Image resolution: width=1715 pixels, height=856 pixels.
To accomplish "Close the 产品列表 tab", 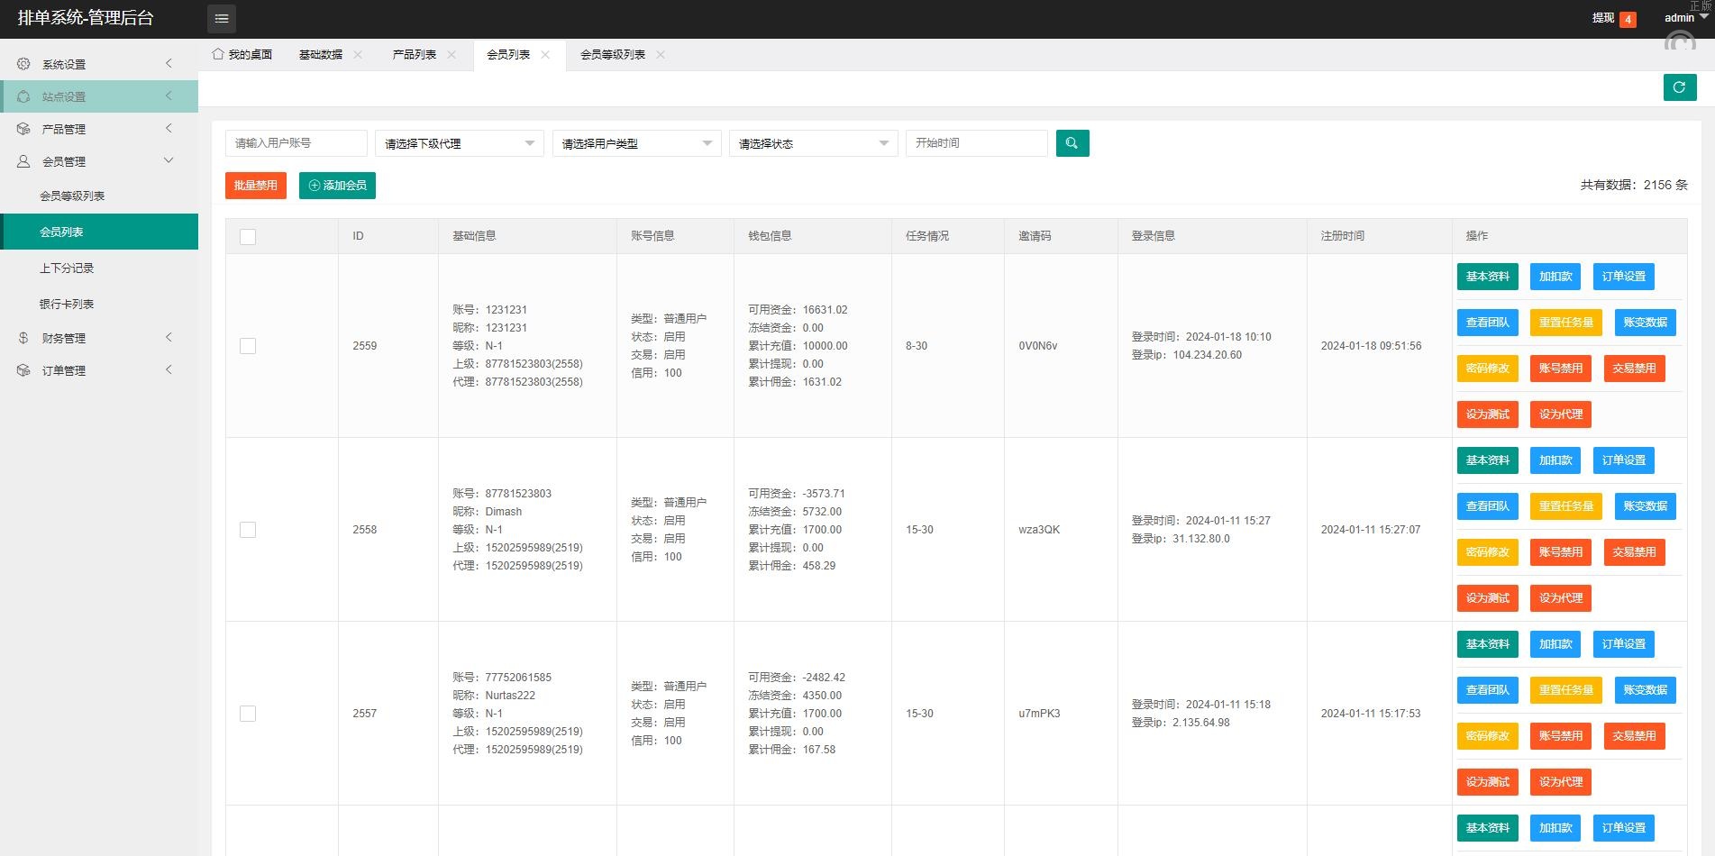I will click(x=452, y=55).
